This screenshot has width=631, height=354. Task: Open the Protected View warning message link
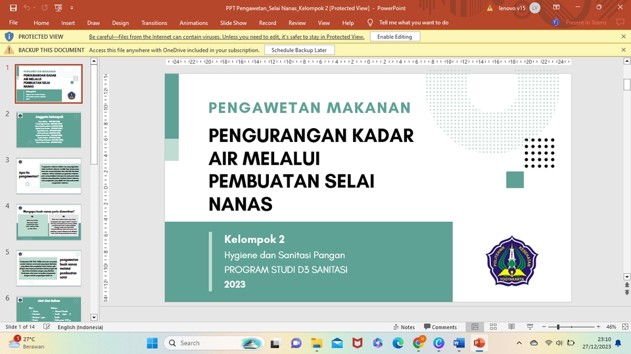[227, 37]
